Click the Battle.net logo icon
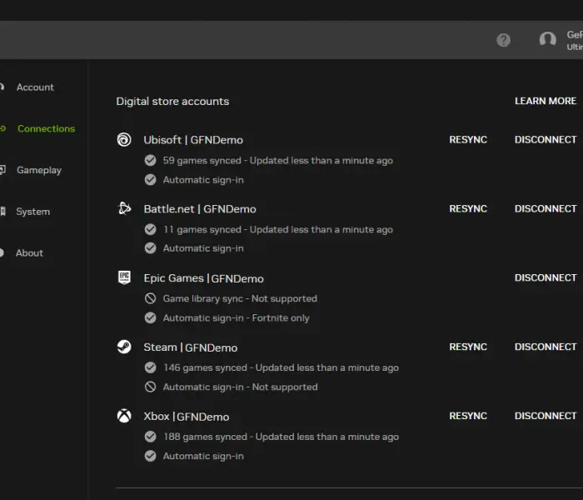The image size is (583, 500). (124, 208)
